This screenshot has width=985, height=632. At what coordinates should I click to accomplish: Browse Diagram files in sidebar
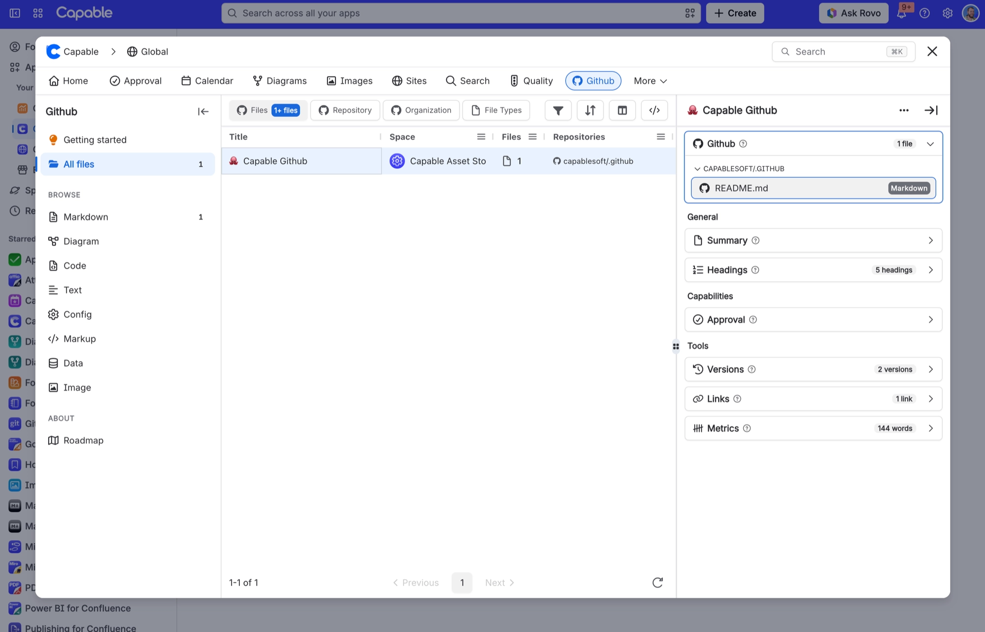(128, 241)
